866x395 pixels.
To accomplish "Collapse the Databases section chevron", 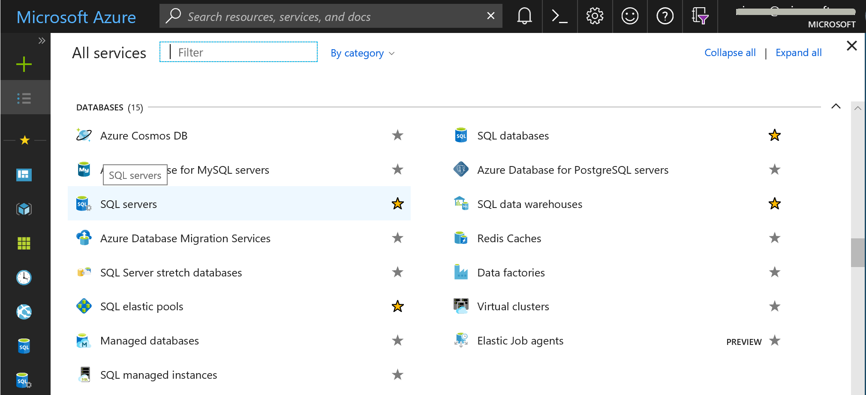I will 836,107.
